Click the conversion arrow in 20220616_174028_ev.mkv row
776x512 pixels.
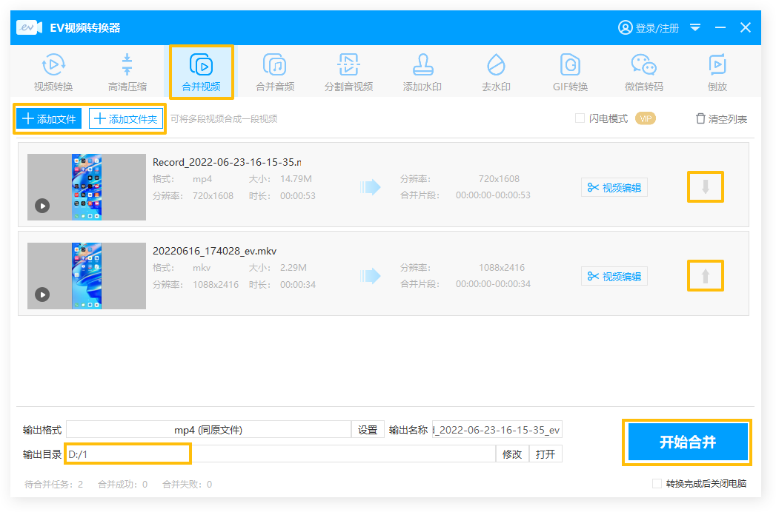370,276
